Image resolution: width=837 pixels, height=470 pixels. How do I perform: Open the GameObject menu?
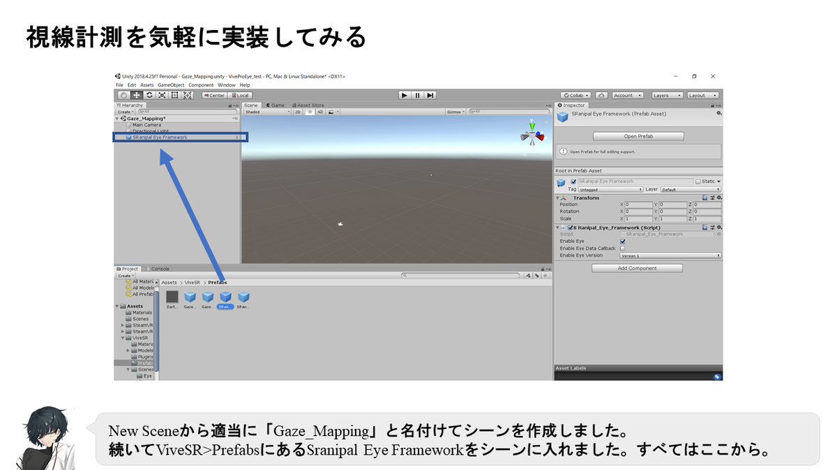171,85
